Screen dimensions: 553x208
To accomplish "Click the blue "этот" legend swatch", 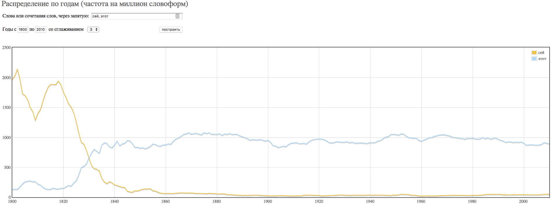I will (534, 59).
